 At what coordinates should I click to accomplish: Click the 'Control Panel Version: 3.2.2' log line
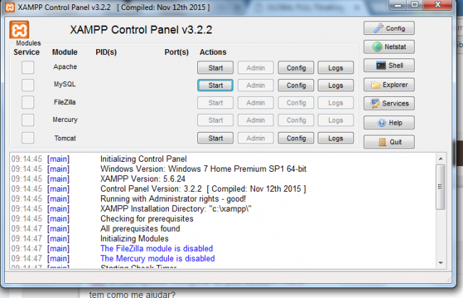click(x=203, y=189)
